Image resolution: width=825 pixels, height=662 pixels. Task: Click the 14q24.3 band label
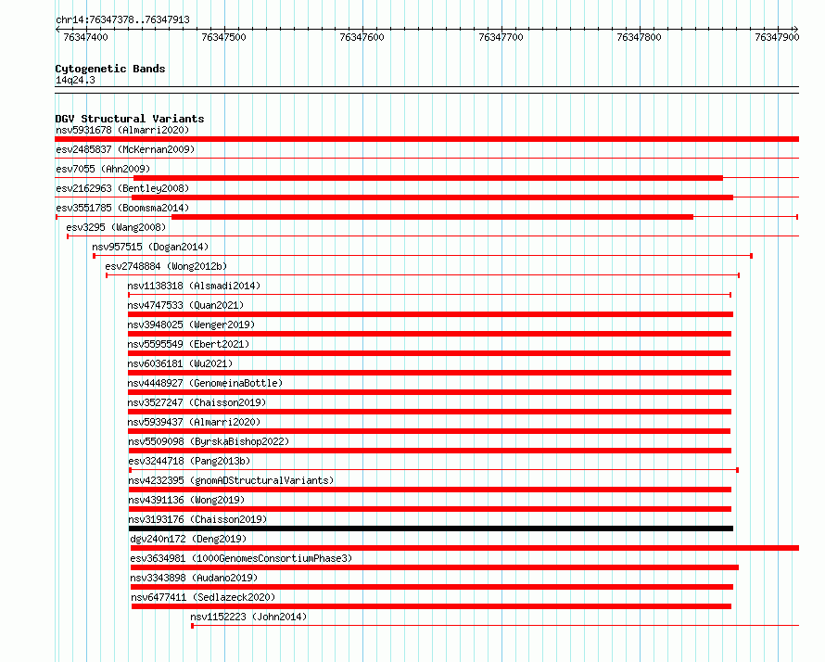click(75, 80)
